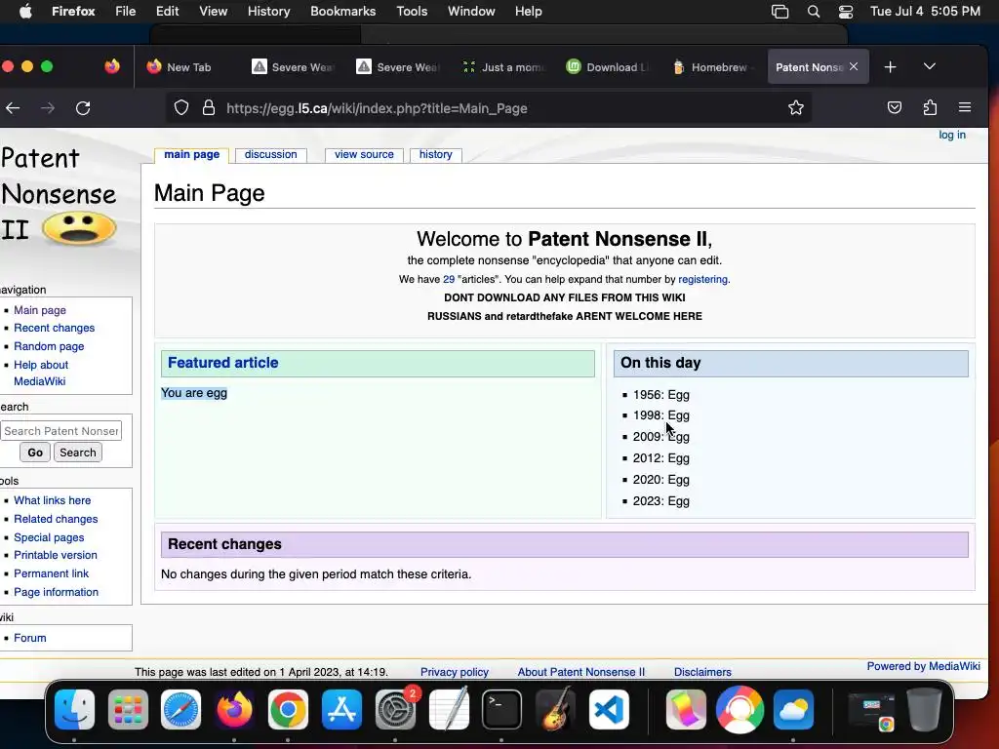The width and height of the screenshot is (999, 749).
Task: Open the History menu
Action: click(x=268, y=12)
